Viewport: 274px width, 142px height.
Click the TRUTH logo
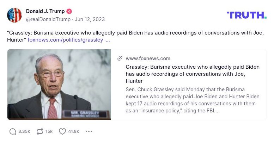pos(247,15)
